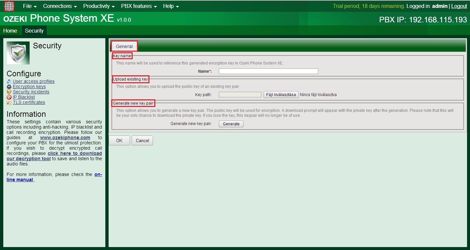470x250 pixels.
Task: Open TLS certificates link
Action: click(x=29, y=102)
